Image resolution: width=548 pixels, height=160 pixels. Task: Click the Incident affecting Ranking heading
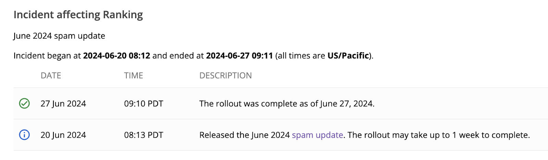pyautogui.click(x=78, y=15)
